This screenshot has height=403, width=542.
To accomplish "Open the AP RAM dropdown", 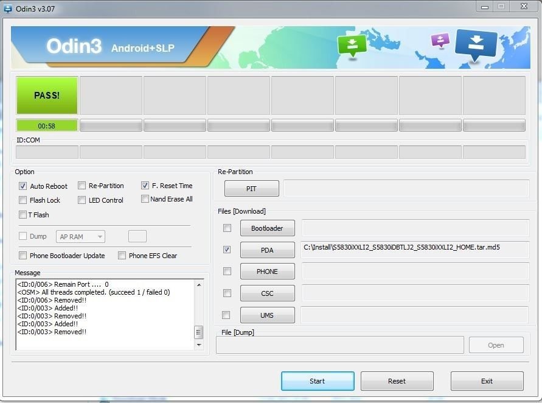I will point(80,237).
